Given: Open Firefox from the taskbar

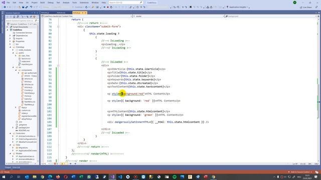Looking at the screenshot, I should tap(58, 176).
